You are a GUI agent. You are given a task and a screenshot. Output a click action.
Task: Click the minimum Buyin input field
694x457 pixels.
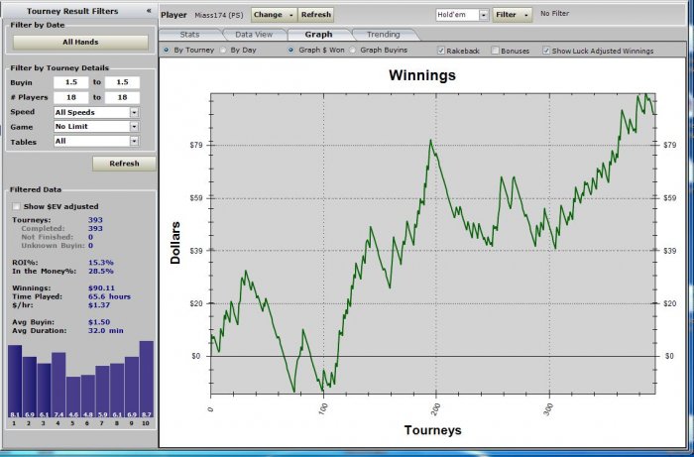point(70,82)
